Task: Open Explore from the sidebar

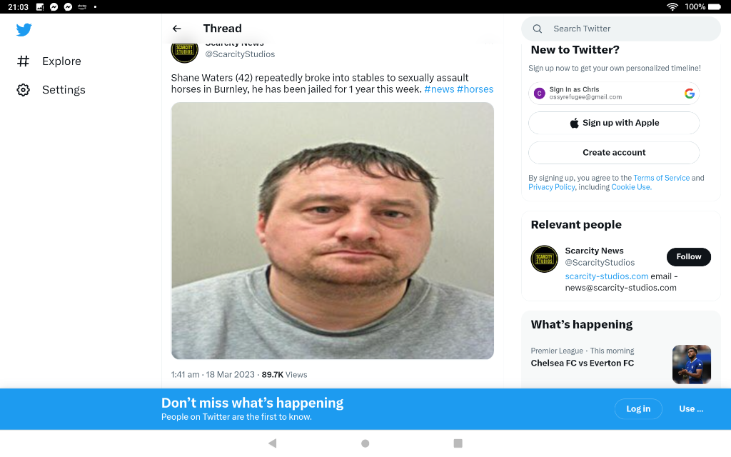Action: pyautogui.click(x=49, y=61)
